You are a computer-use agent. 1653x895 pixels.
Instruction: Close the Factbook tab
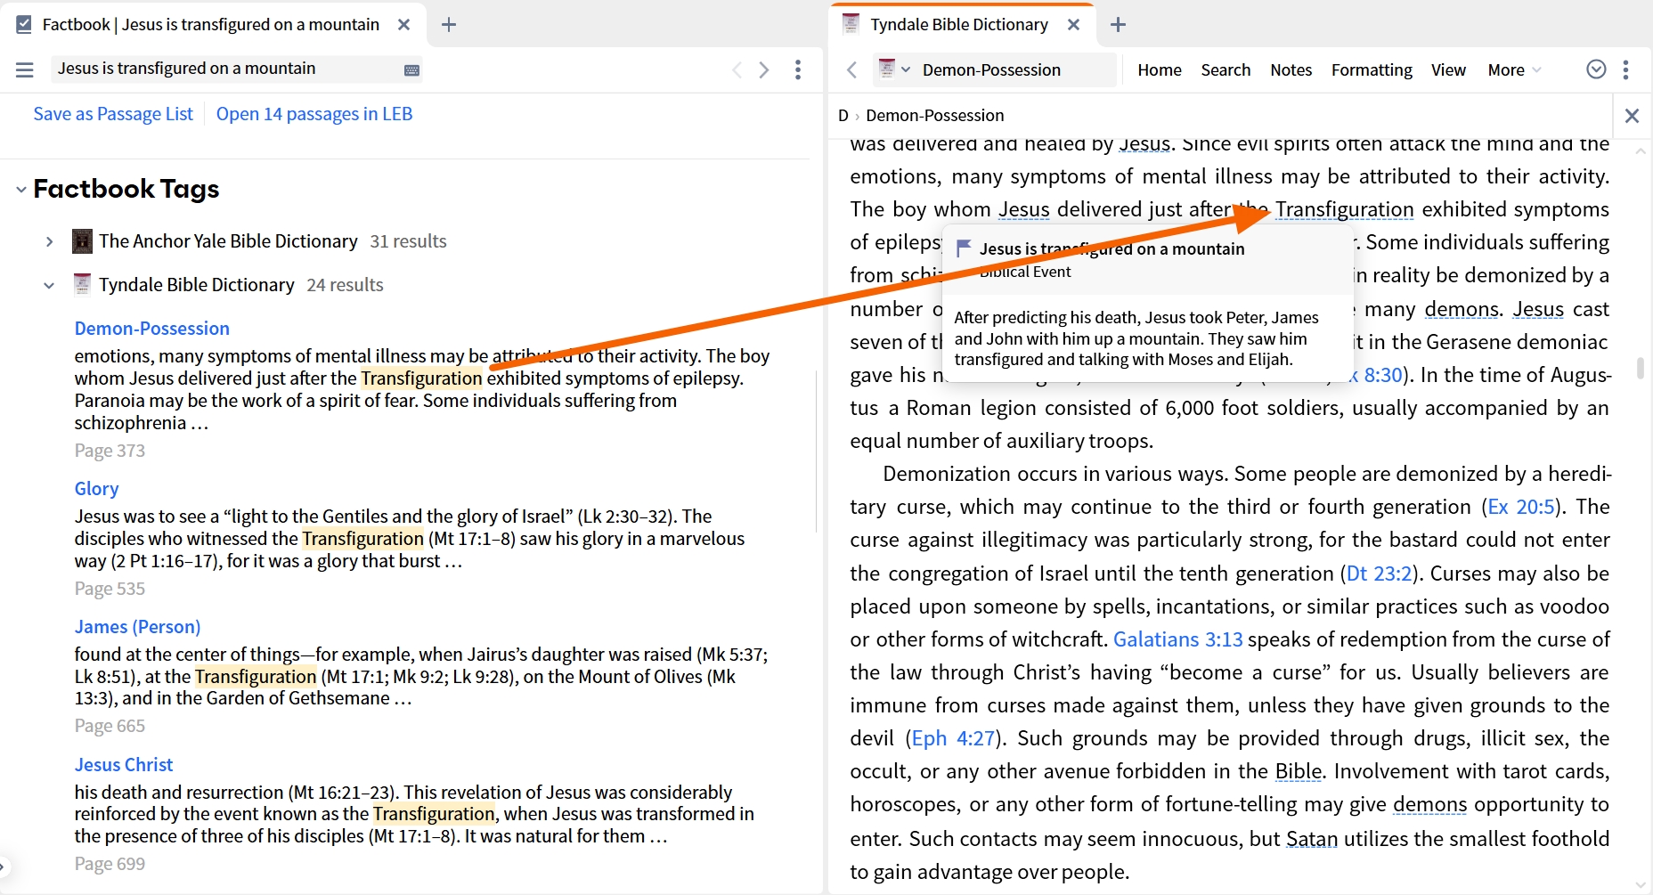point(404,25)
